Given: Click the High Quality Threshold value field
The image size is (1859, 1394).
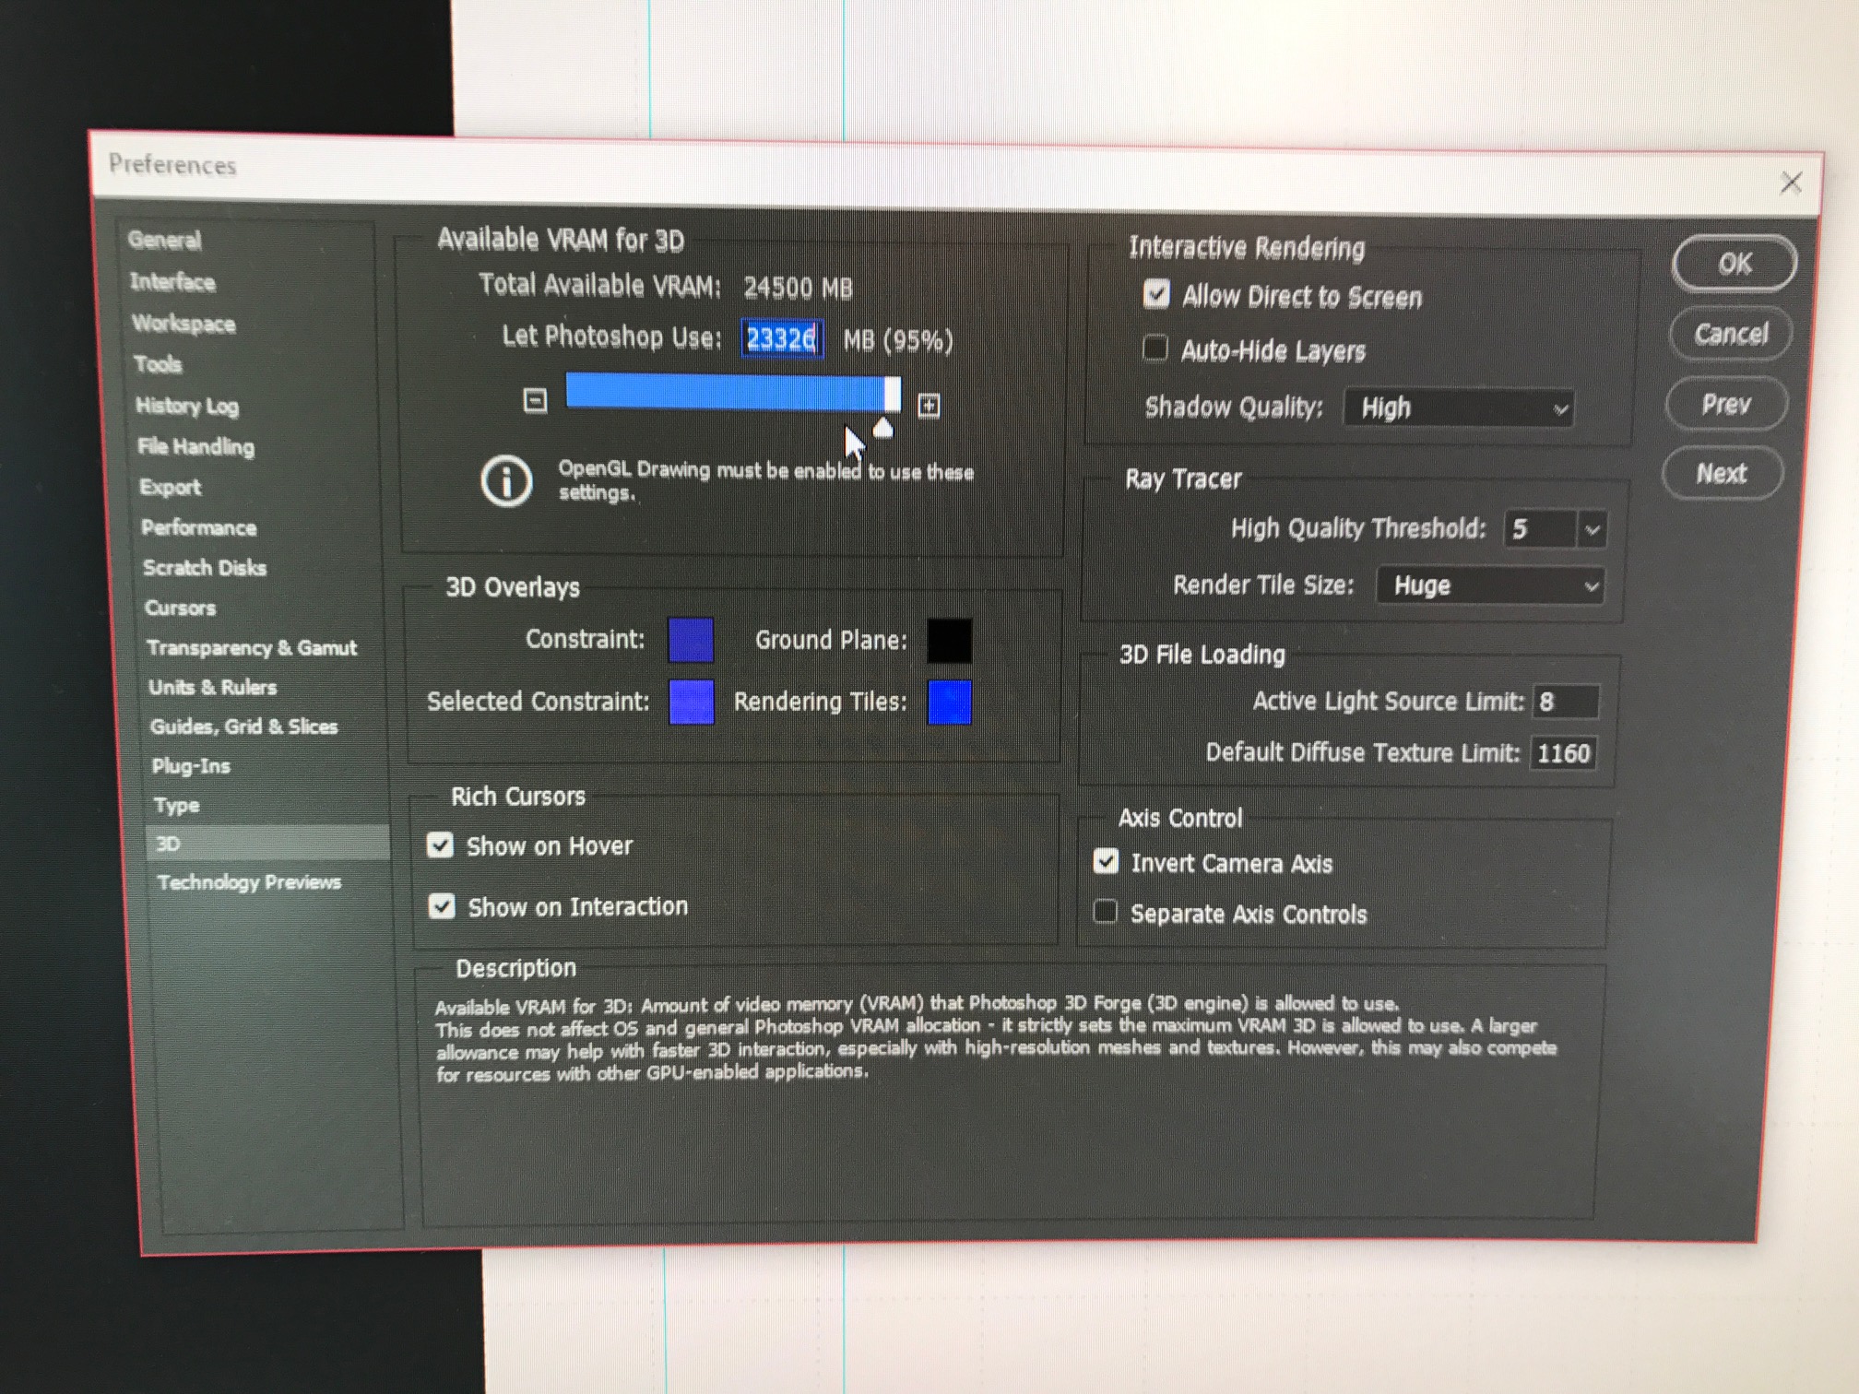Looking at the screenshot, I should coord(1541,529).
